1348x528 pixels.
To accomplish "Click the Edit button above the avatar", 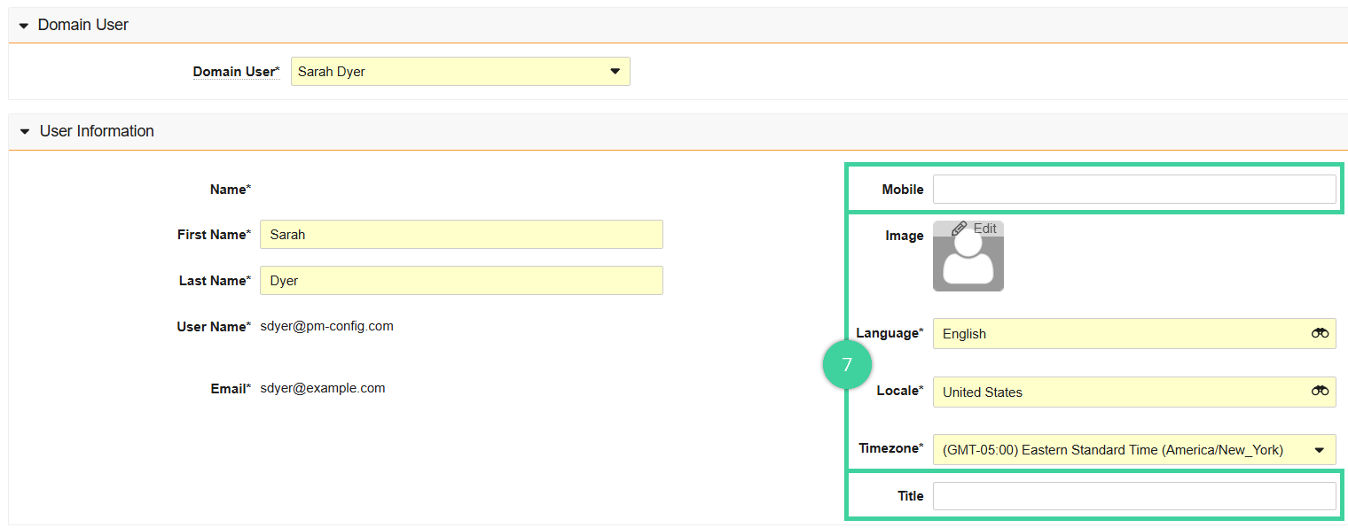I will pos(969,228).
